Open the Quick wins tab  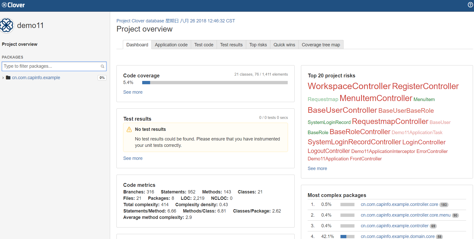pos(284,45)
